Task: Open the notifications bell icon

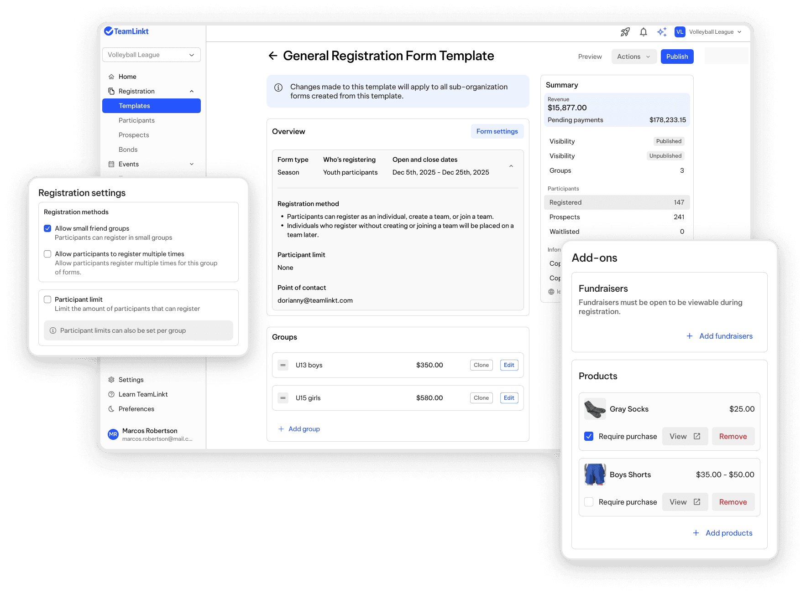Action: click(643, 32)
